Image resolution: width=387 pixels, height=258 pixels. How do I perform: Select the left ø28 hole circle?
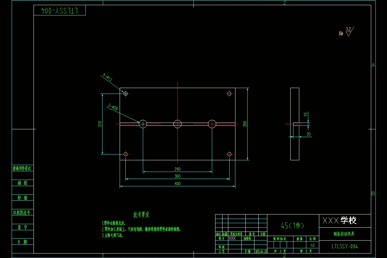click(143, 124)
